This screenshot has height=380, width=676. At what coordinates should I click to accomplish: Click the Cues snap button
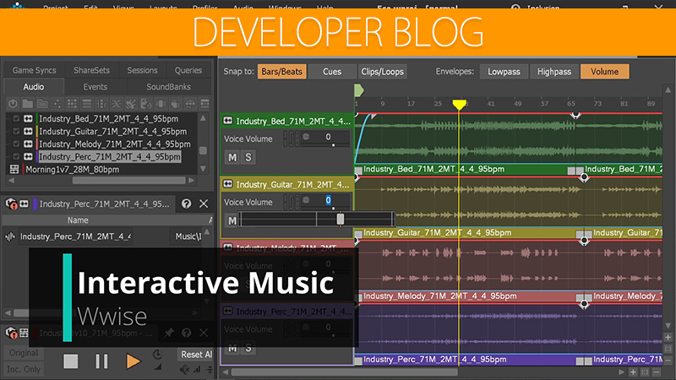[x=332, y=72]
